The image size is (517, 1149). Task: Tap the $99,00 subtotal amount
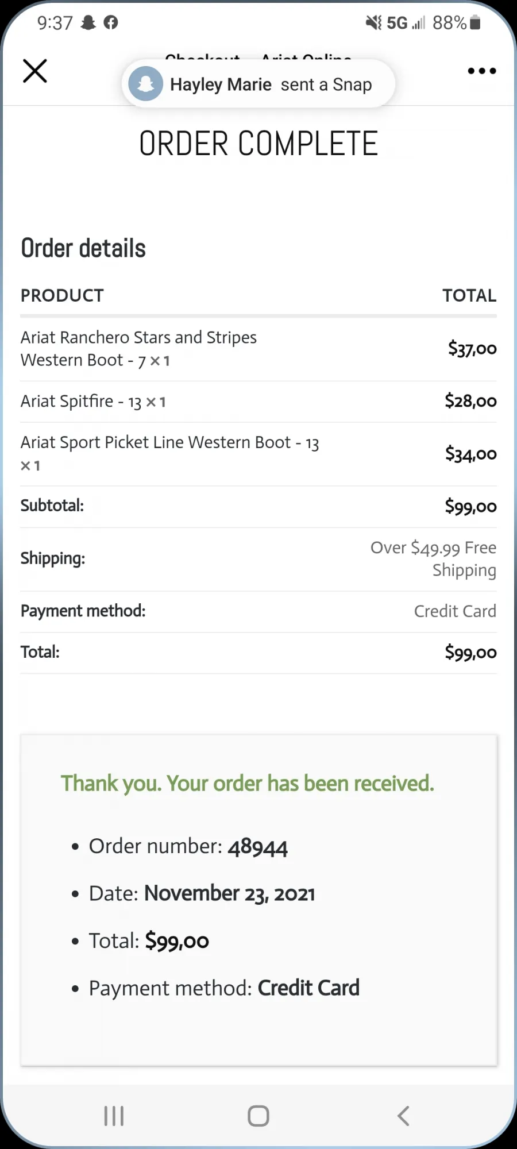pyautogui.click(x=470, y=507)
